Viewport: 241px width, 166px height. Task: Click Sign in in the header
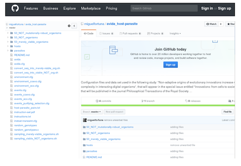tap(207, 8)
